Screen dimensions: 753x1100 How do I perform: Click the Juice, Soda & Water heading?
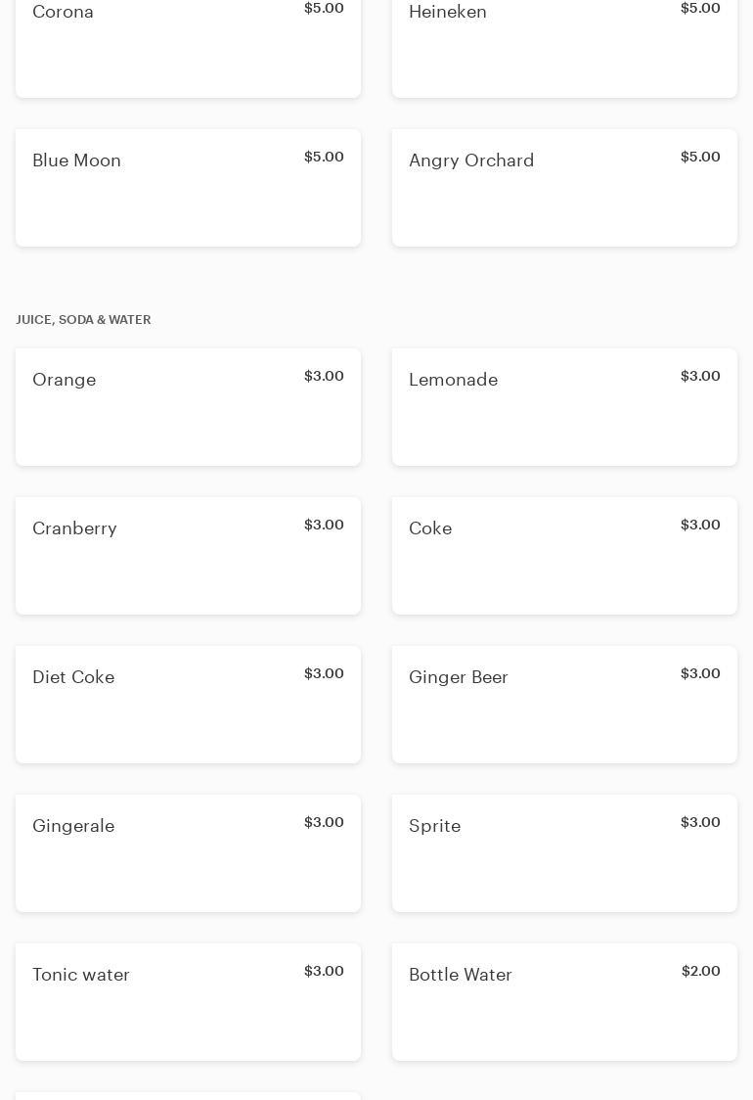coord(83,320)
